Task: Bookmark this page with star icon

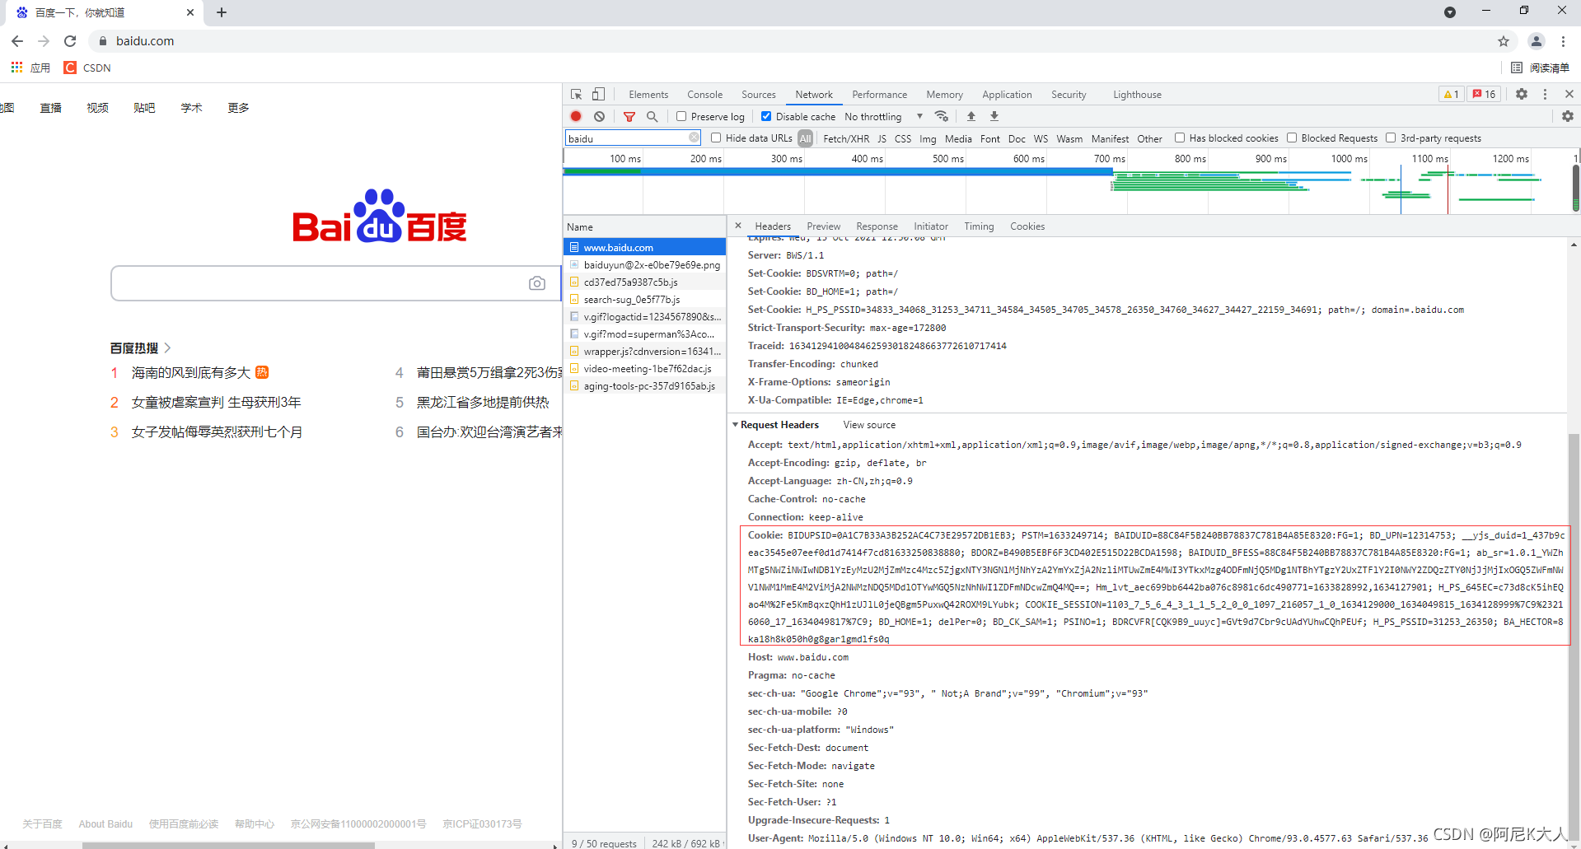Action: (x=1504, y=41)
